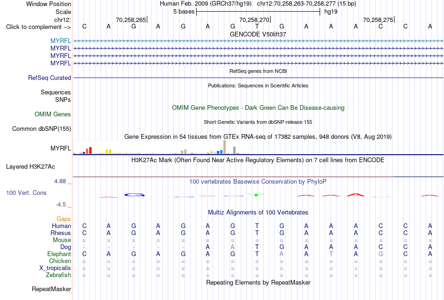This screenshot has width=444, height=300.
Task: Open the GTEx Gene Expression track title
Action: point(258,137)
